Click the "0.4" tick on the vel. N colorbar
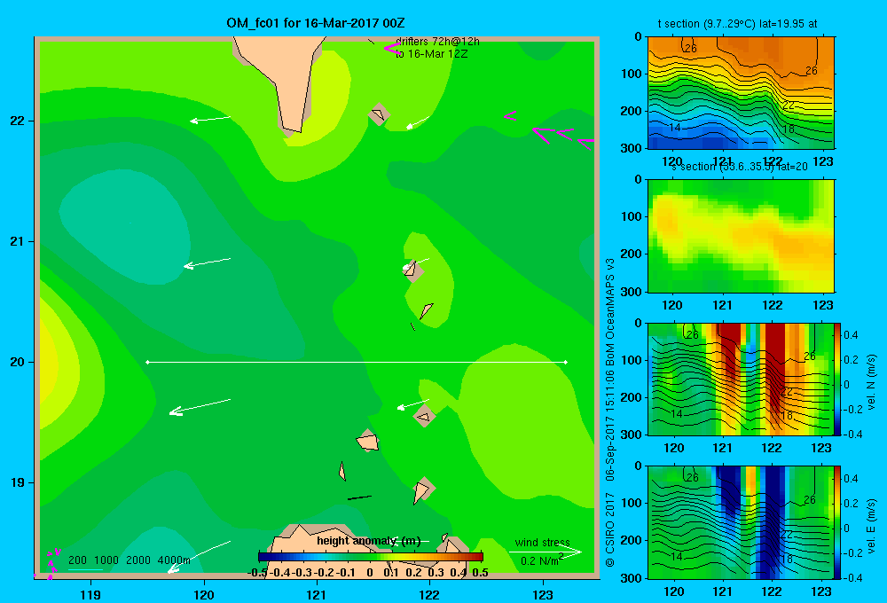Viewport: 887px width, 603px height. [851, 335]
